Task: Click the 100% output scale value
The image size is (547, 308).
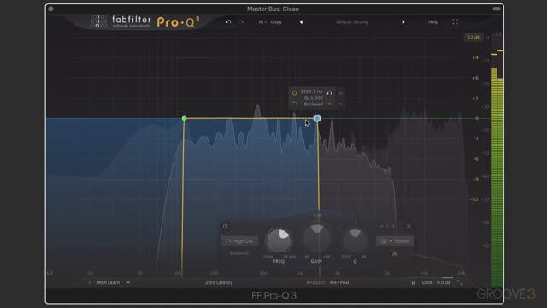Action: pyautogui.click(x=427, y=282)
